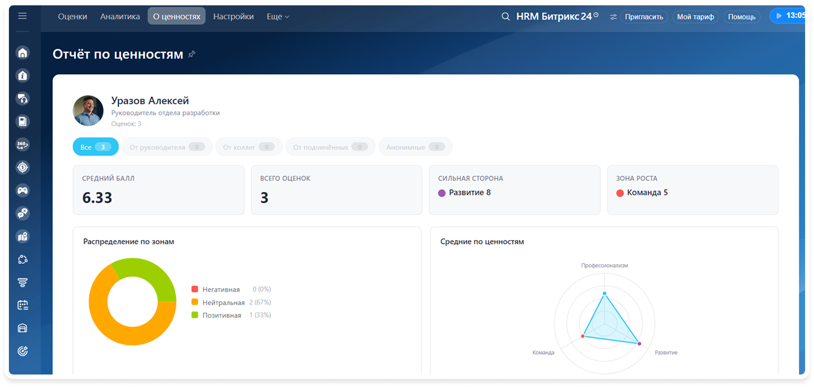This screenshot has height=387, width=814.
Task: Click the clock icon beside Битрикс24
Action: coord(596,15)
